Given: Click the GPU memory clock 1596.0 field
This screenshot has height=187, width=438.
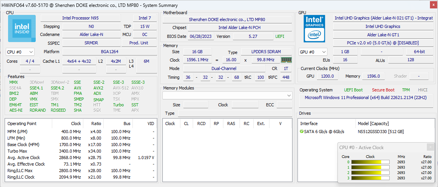Looking at the screenshot, I should (374, 76).
